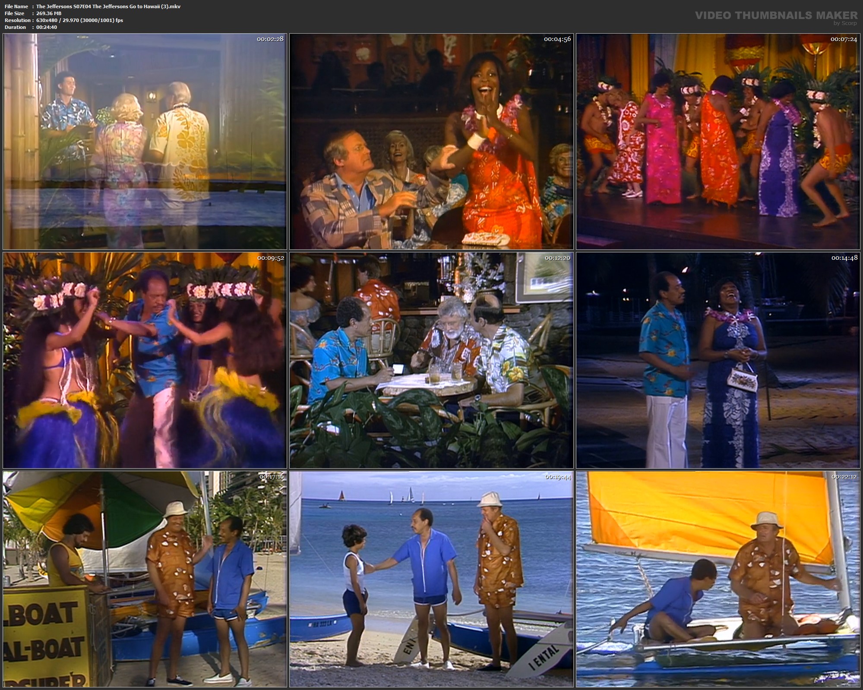Viewport: 863px width, 690px height.
Task: Click the Duration value 00:24:40
Action: coord(47,27)
